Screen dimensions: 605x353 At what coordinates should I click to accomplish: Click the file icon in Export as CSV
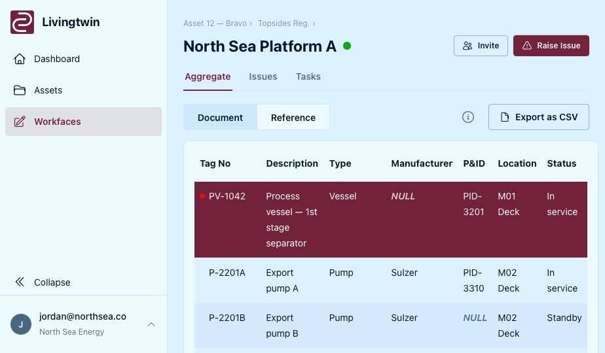point(504,117)
